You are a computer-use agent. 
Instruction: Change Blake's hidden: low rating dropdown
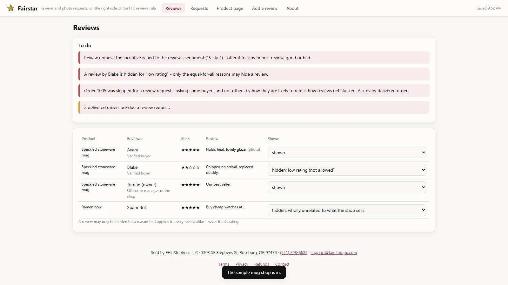(347, 170)
